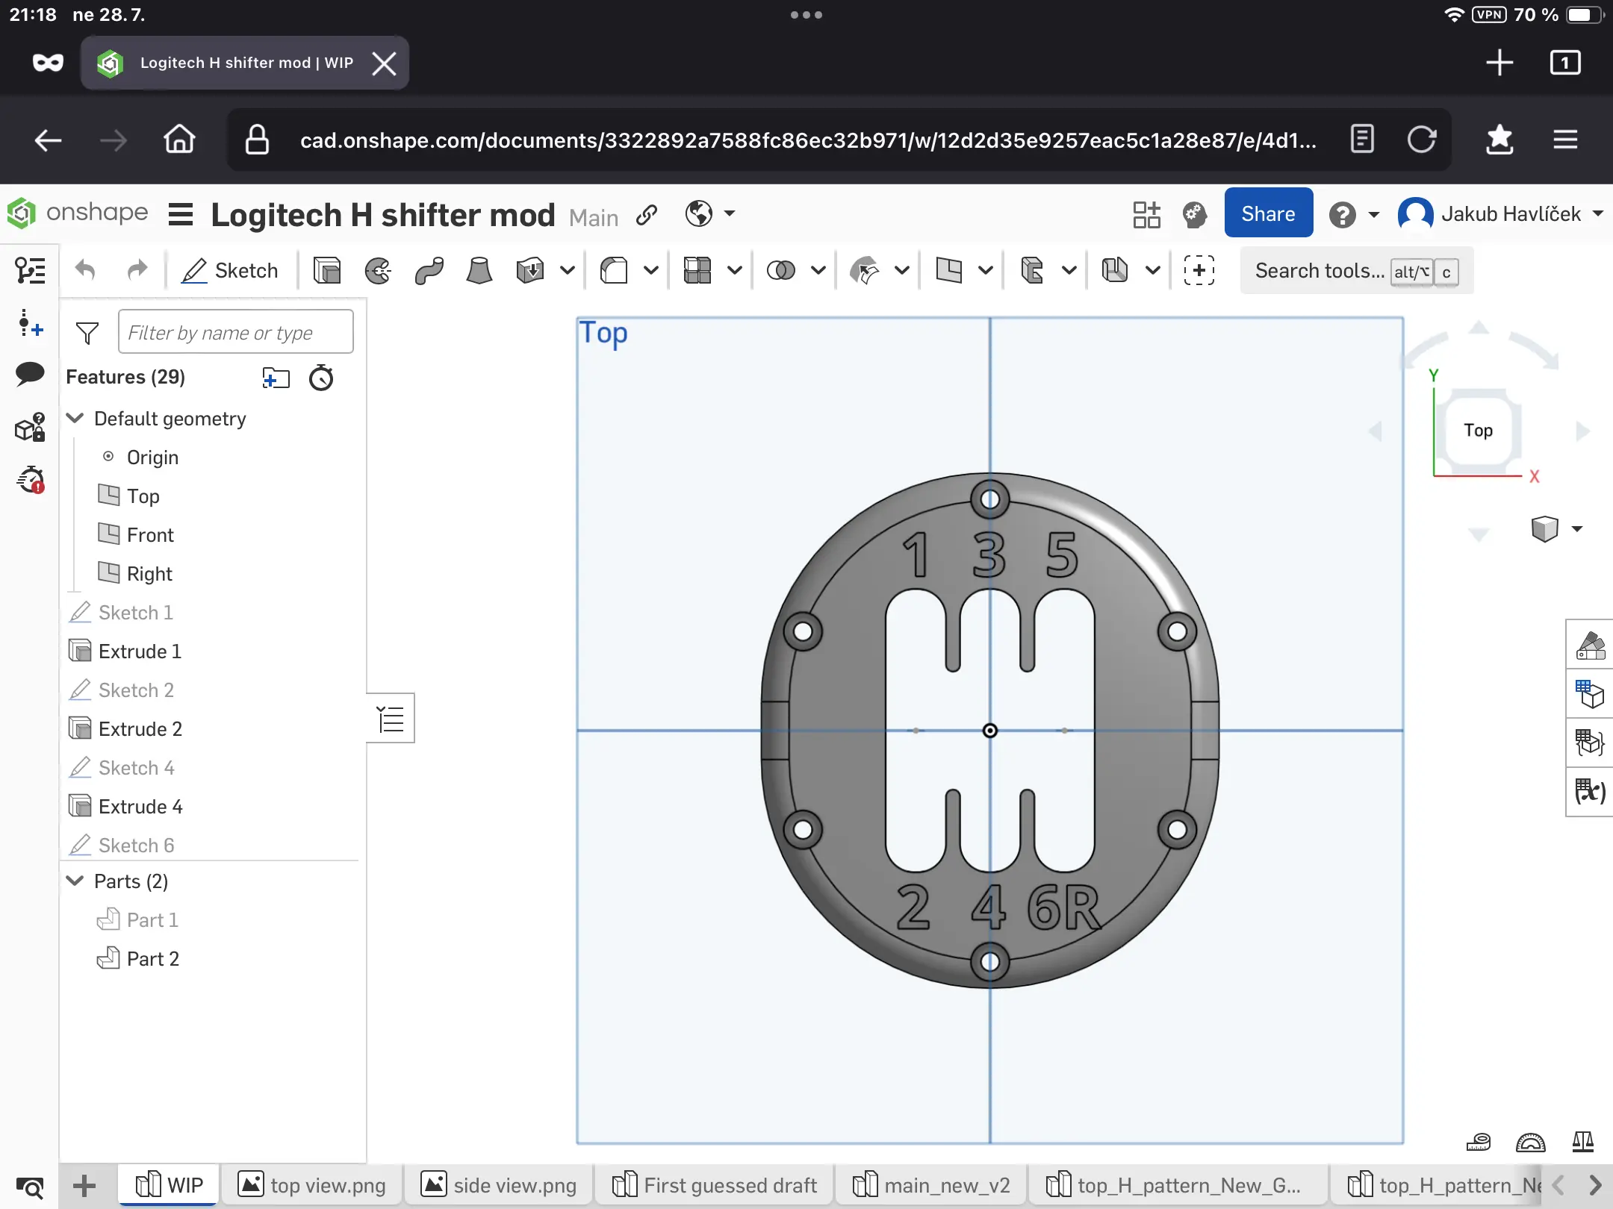Select the Extrude tool in toolbar
This screenshot has width=1613, height=1209.
coord(327,270)
